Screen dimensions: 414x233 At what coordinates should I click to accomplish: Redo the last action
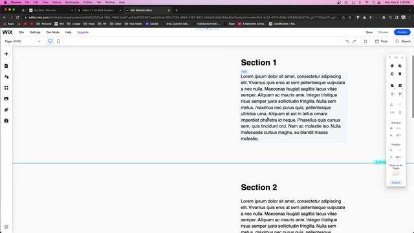click(x=354, y=41)
